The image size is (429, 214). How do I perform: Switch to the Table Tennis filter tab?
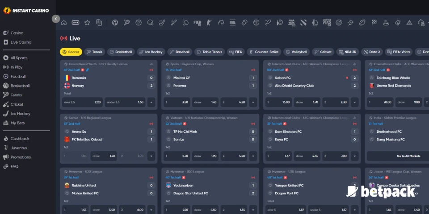click(210, 52)
